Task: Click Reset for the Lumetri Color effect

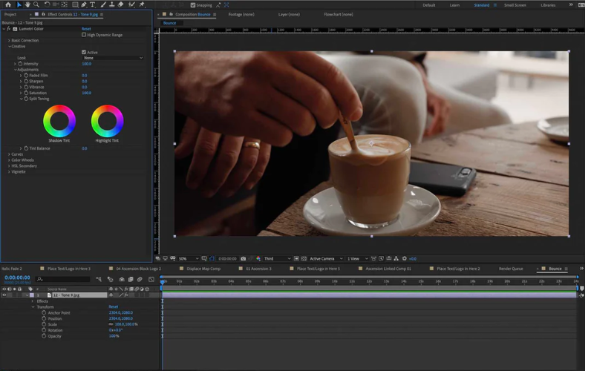Action: click(86, 29)
